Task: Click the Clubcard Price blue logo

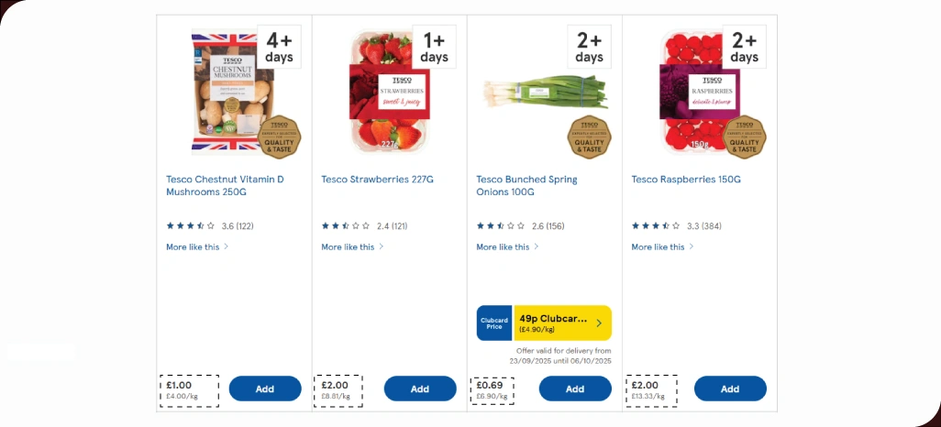Action: [x=494, y=323]
